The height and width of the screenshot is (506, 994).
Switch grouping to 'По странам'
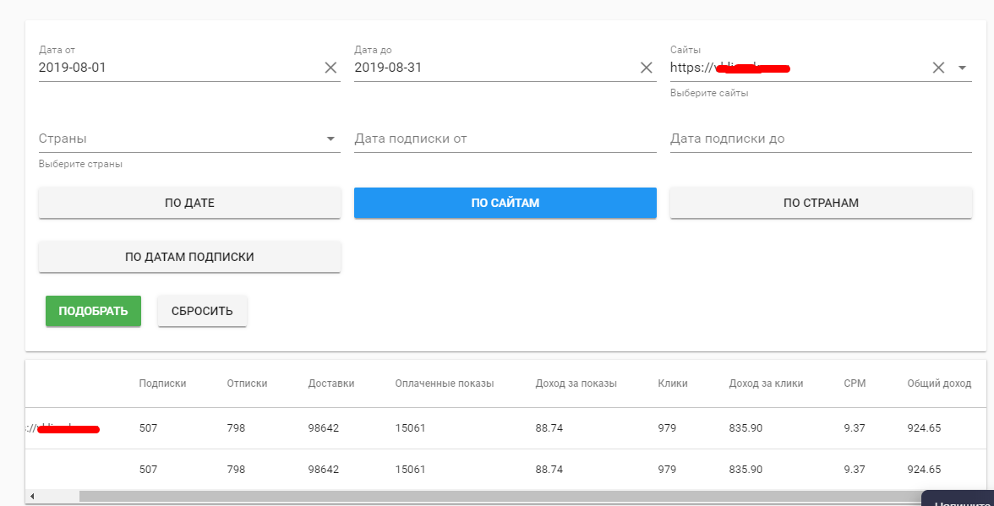(820, 203)
